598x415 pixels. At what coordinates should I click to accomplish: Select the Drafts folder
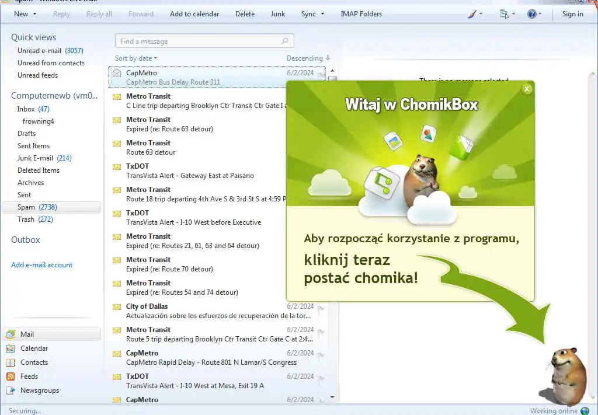coord(26,134)
